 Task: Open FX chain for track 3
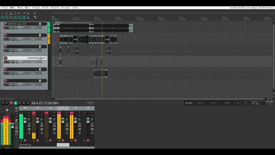pos(17,51)
